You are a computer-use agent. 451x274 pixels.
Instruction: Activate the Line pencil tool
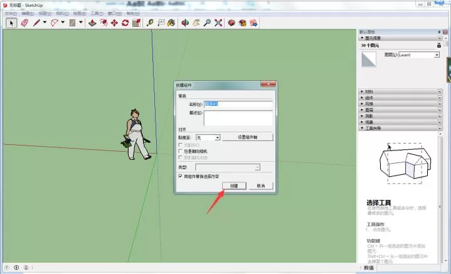coord(36,23)
